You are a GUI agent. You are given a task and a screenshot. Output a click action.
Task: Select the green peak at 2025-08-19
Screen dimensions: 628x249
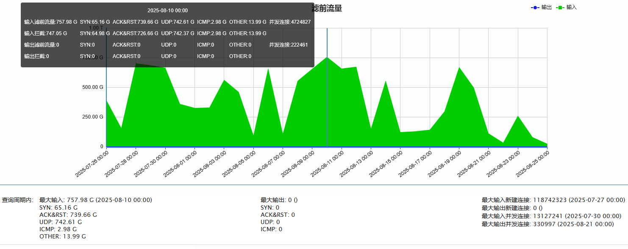tap(459, 67)
